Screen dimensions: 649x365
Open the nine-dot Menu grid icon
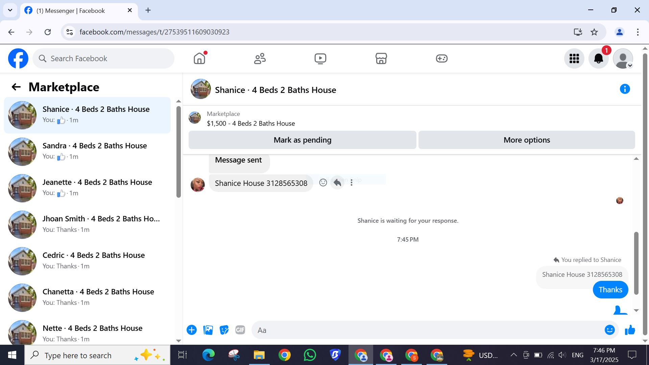[x=574, y=58]
